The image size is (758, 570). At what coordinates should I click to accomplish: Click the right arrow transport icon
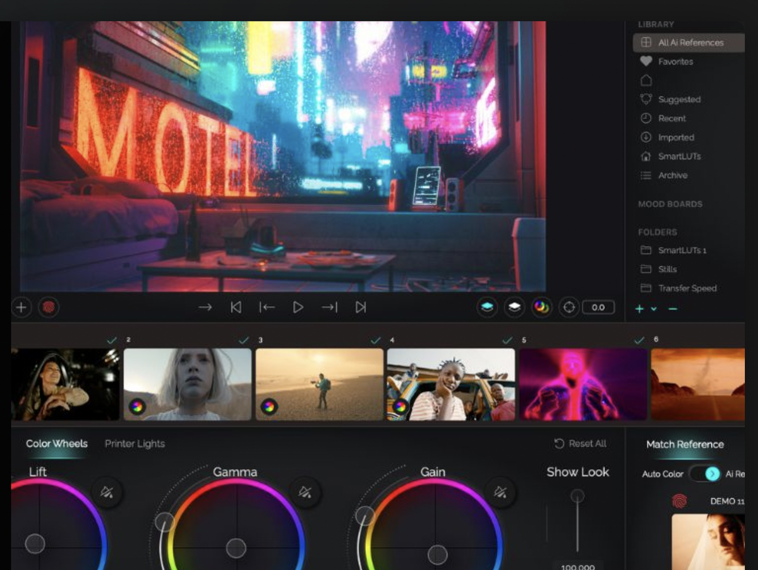coord(205,307)
